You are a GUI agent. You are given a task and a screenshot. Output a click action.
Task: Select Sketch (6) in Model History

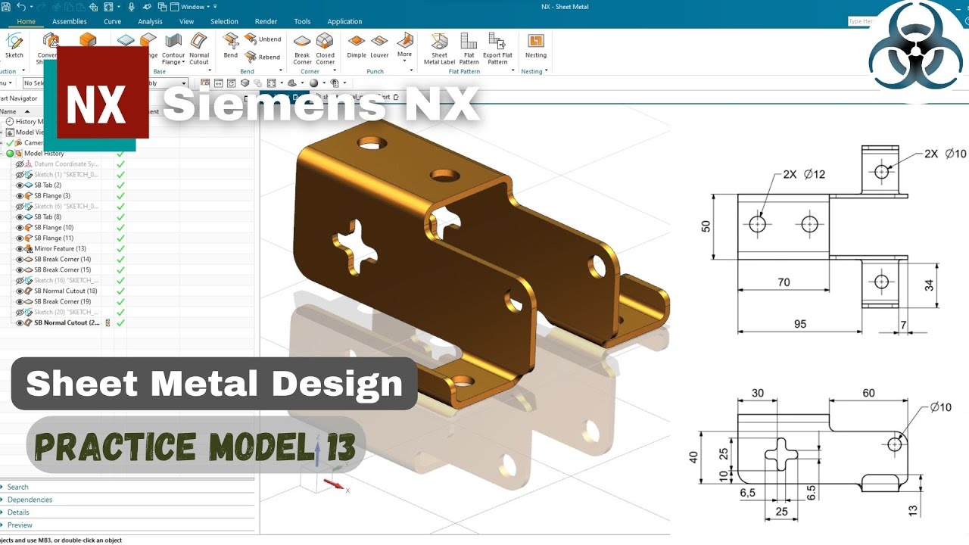point(67,206)
